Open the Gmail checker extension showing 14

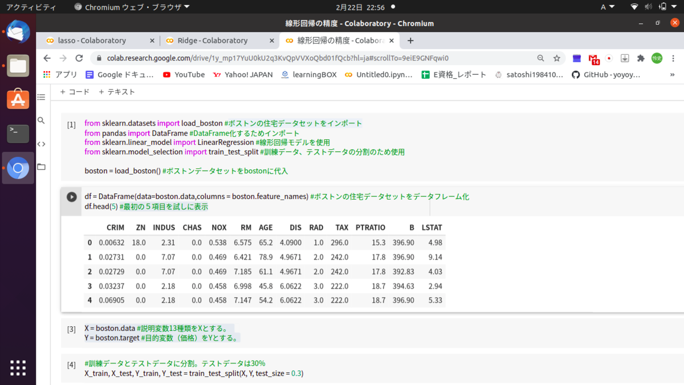point(594,59)
